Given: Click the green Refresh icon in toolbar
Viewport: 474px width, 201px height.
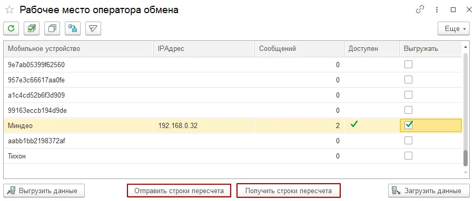Looking at the screenshot, I should click(11, 29).
